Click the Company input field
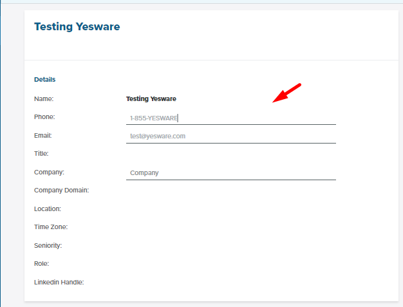 [x=231, y=173]
